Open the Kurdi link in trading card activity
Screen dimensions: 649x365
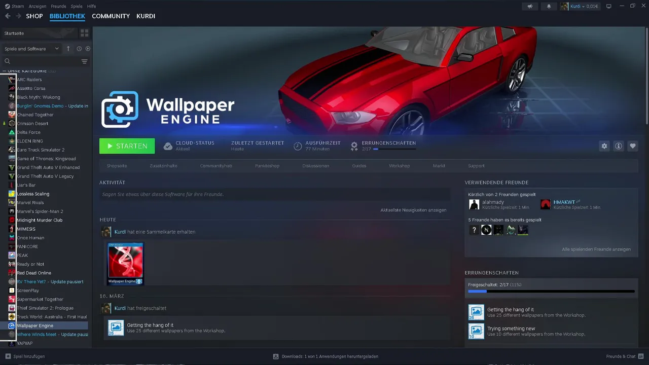click(120, 232)
